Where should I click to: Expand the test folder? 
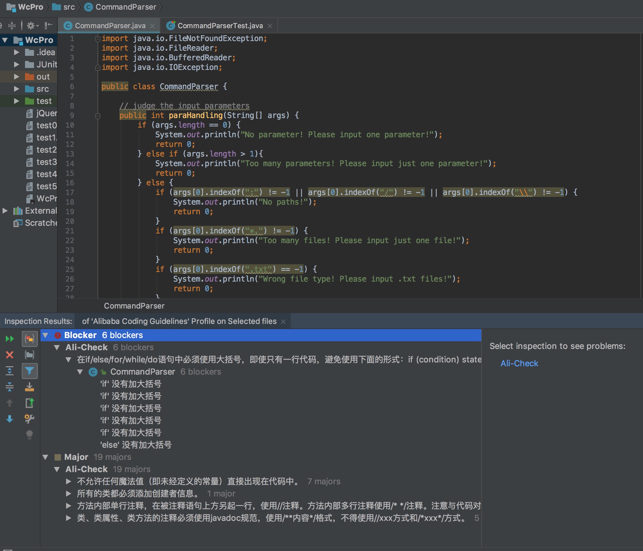tap(17, 101)
